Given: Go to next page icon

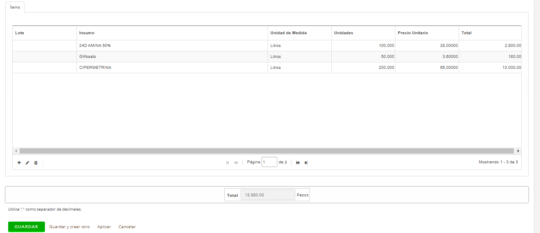Looking at the screenshot, I should (298, 163).
